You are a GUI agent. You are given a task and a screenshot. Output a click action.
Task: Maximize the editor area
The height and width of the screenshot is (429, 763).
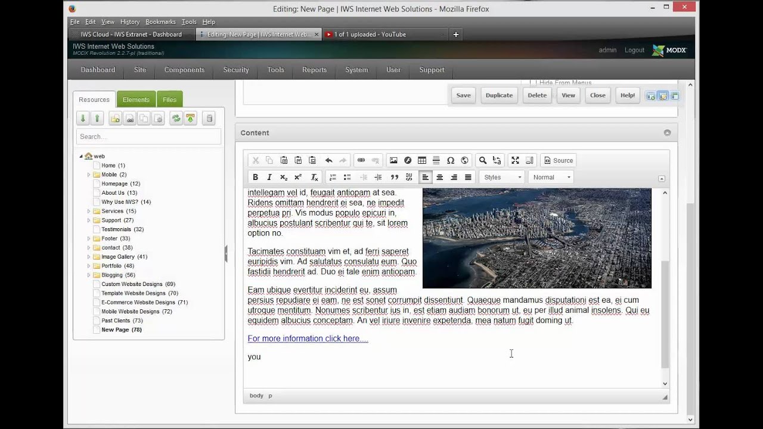click(x=515, y=160)
